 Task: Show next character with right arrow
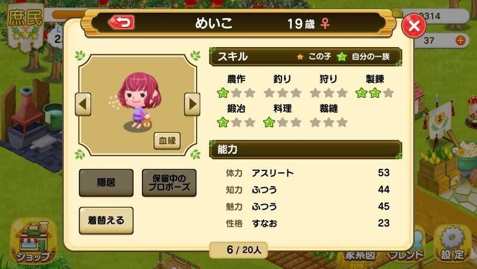192,104
